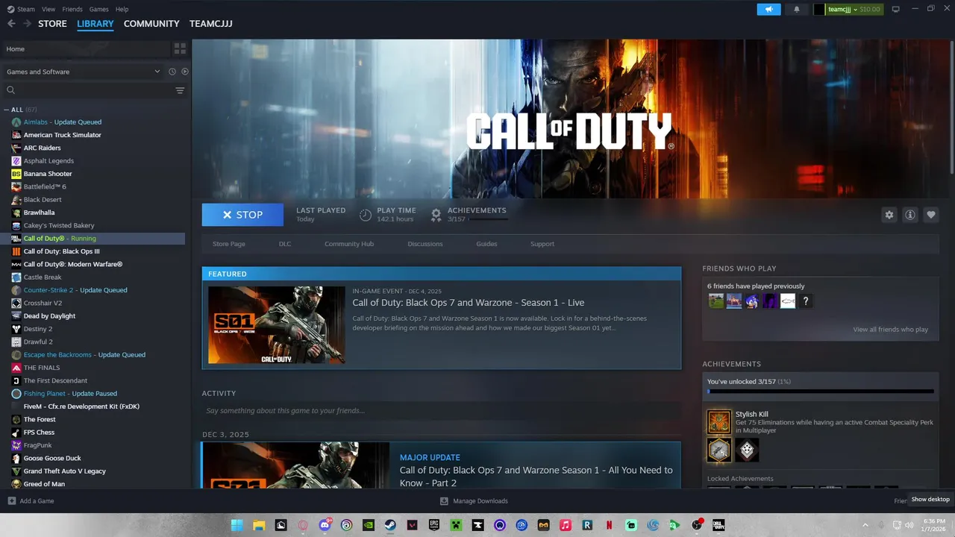Select American Truck Simulator in the list
The image size is (955, 537).
pyautogui.click(x=62, y=135)
